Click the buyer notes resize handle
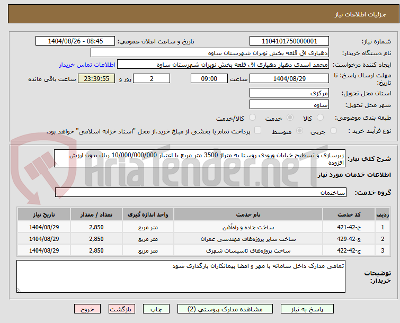The image size is (400, 323). point(19,290)
